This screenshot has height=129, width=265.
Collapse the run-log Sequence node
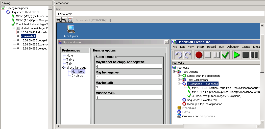(x=3, y=12)
